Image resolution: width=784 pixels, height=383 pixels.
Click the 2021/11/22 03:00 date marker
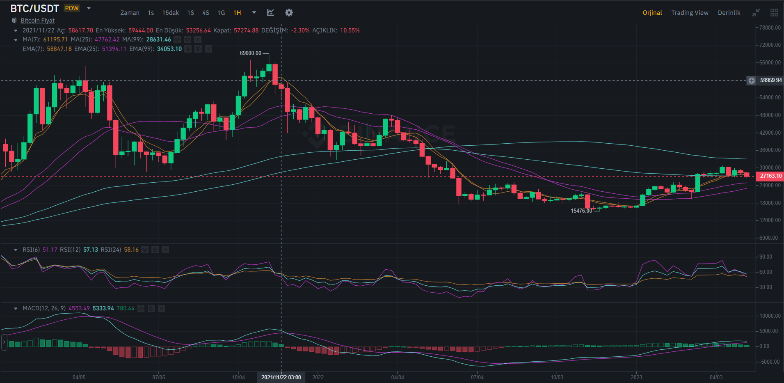(x=281, y=377)
